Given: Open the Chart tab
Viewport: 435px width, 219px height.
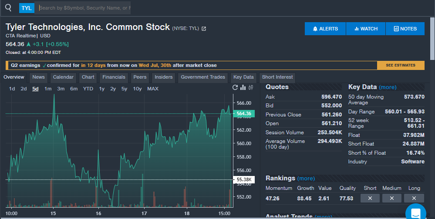Looking at the screenshot, I should click(x=88, y=77).
